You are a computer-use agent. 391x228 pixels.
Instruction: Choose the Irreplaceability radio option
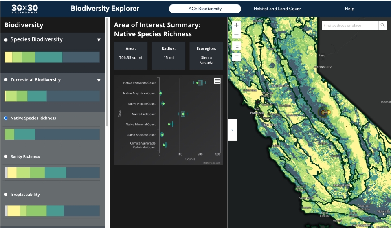click(x=6, y=195)
